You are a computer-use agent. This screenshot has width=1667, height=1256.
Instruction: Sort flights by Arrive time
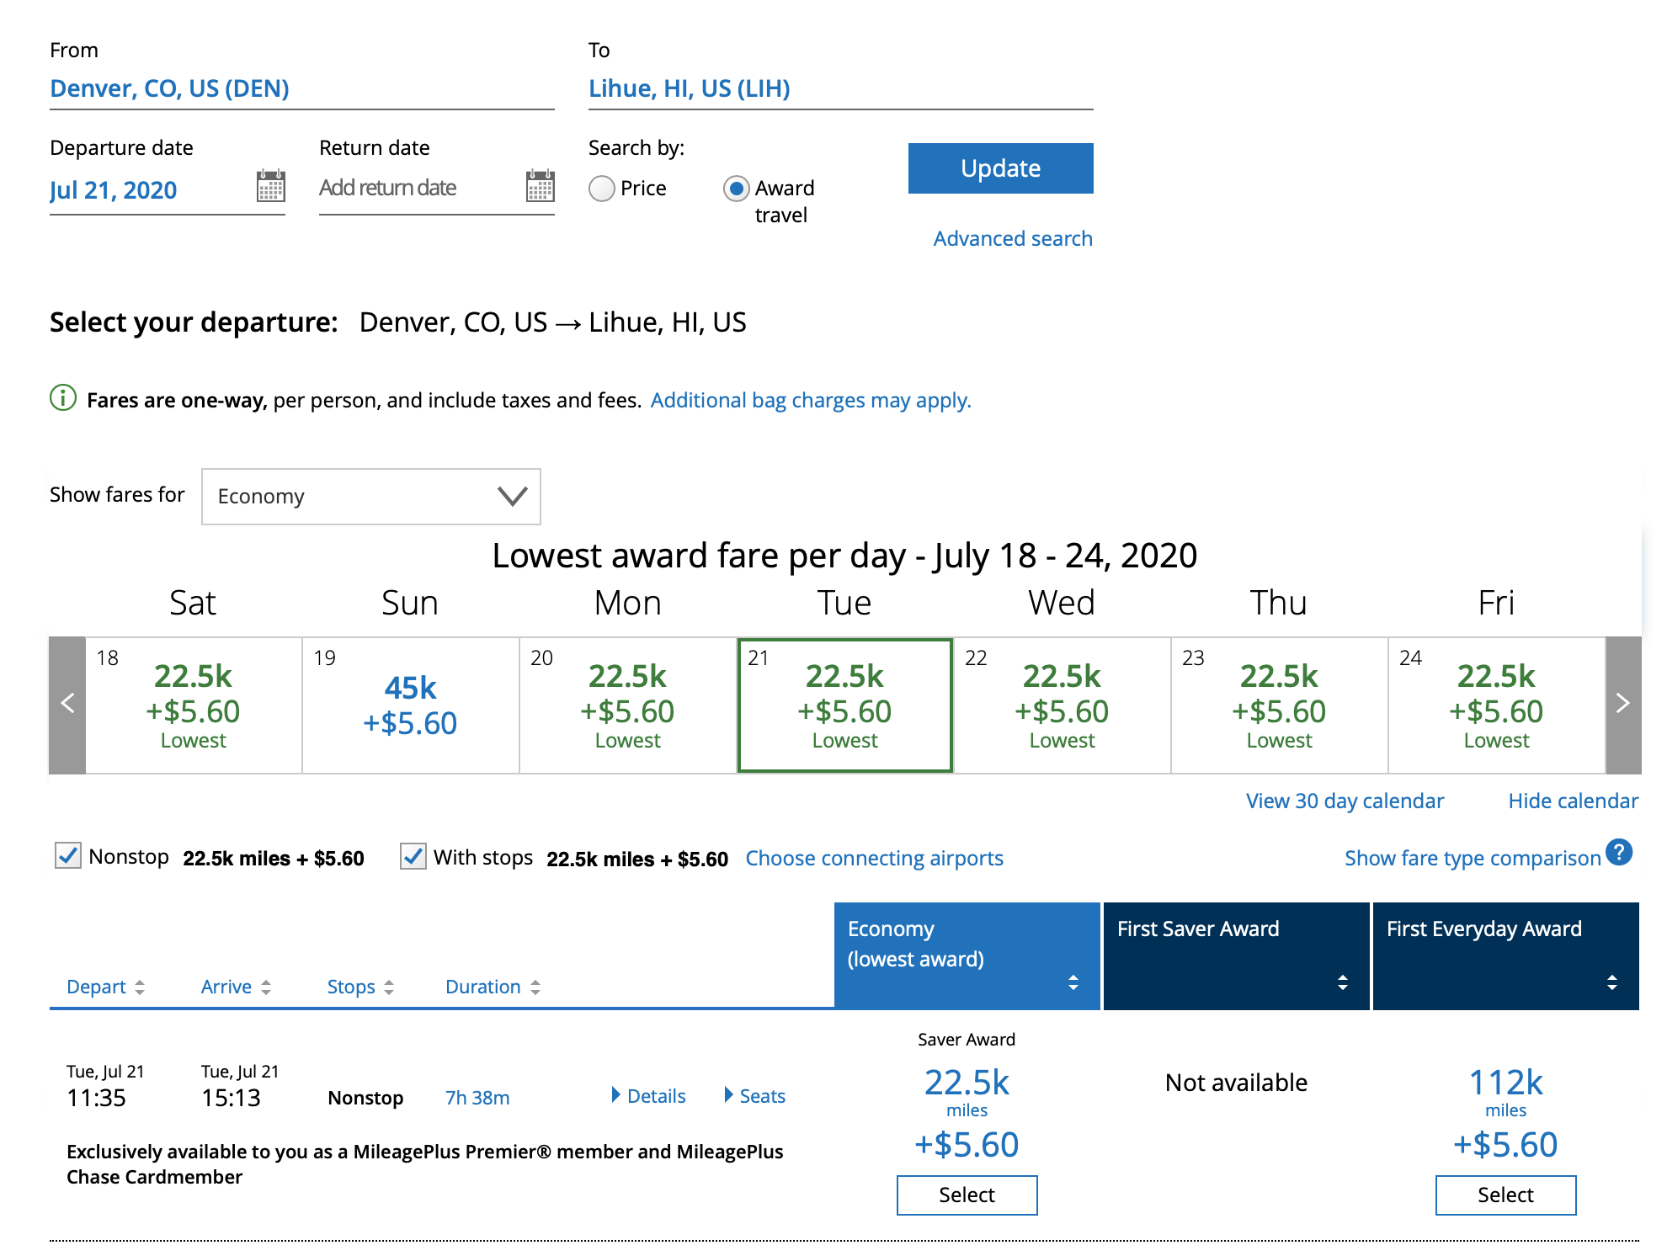point(236,987)
